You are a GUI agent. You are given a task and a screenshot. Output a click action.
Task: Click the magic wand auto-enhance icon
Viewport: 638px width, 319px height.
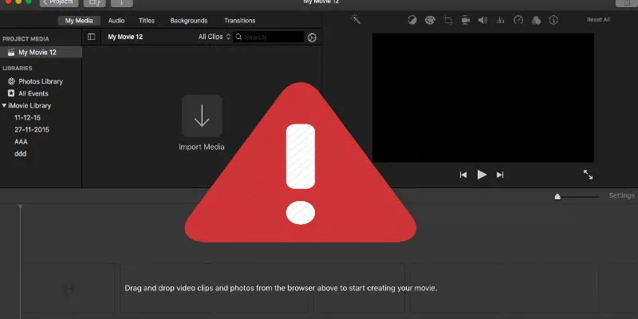356,19
